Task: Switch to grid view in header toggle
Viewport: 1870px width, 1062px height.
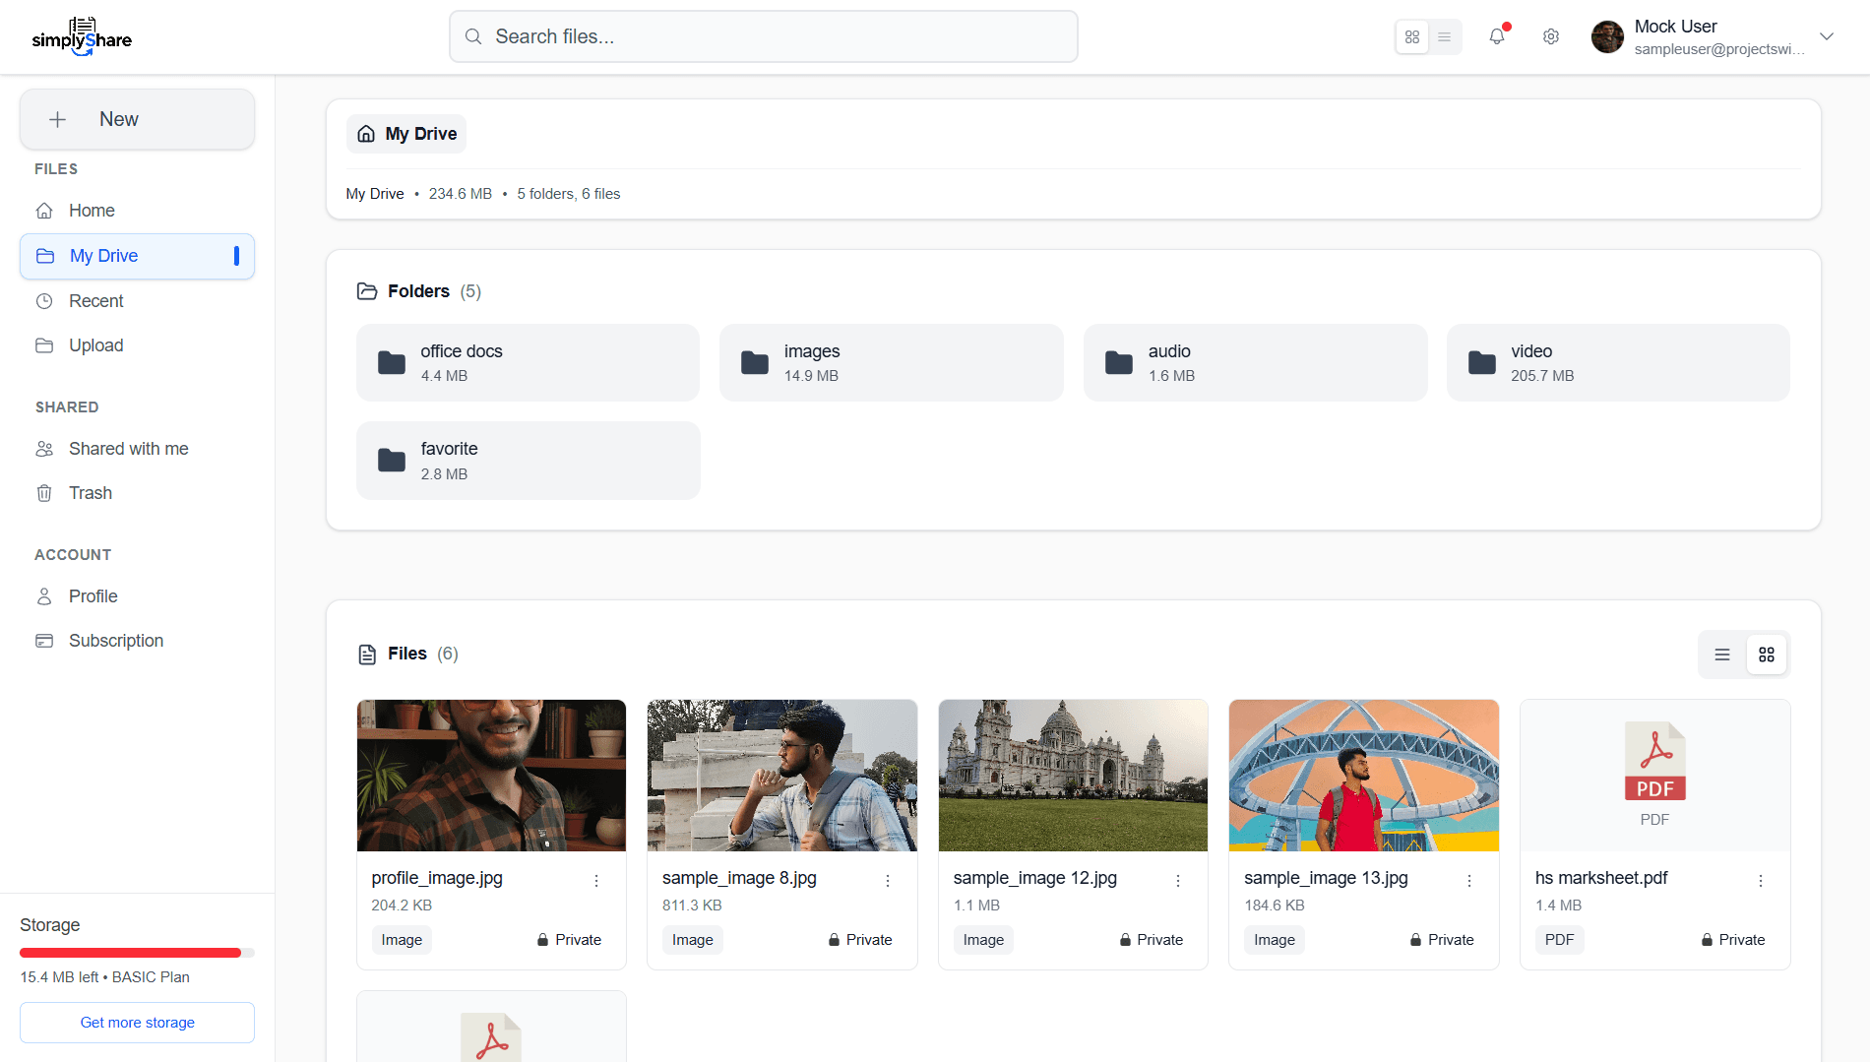Action: [x=1412, y=37]
